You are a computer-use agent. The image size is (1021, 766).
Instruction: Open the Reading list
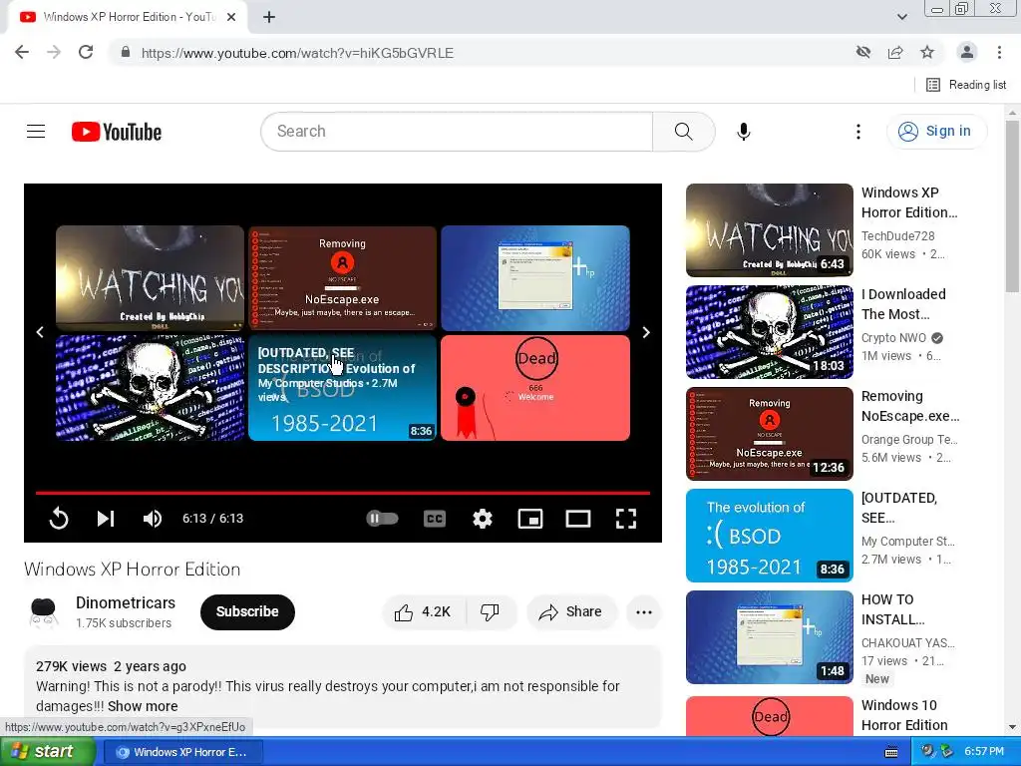tap(966, 85)
